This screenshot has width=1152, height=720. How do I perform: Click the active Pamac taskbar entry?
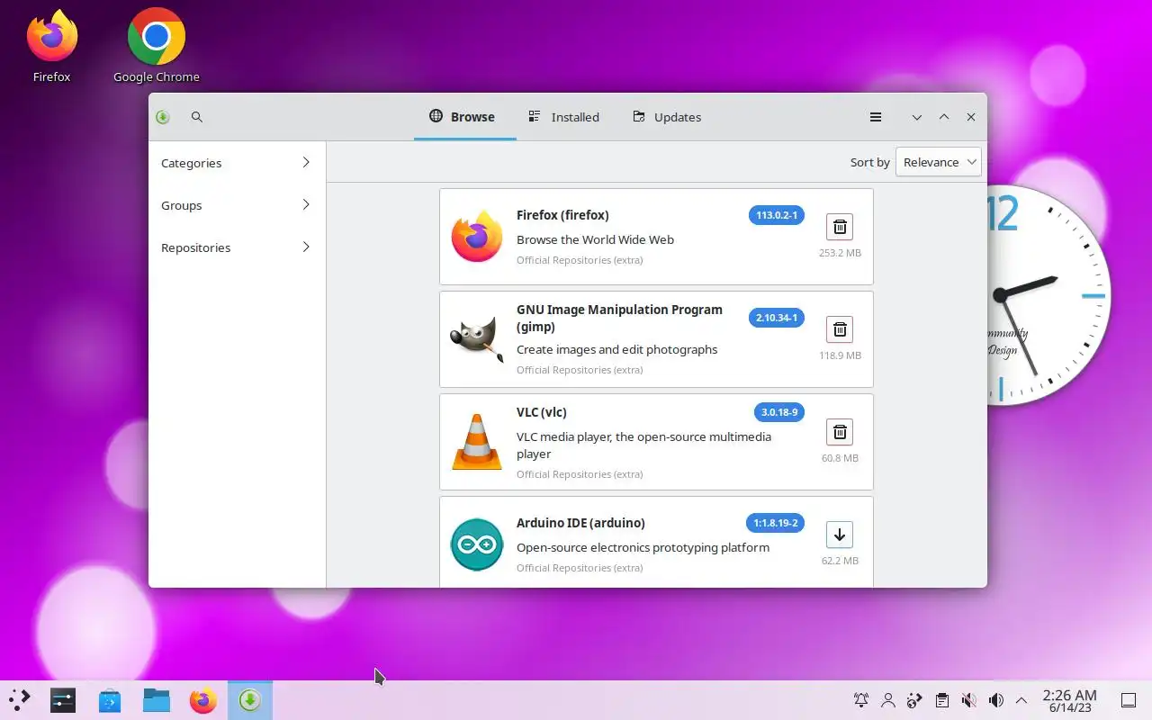pyautogui.click(x=250, y=700)
